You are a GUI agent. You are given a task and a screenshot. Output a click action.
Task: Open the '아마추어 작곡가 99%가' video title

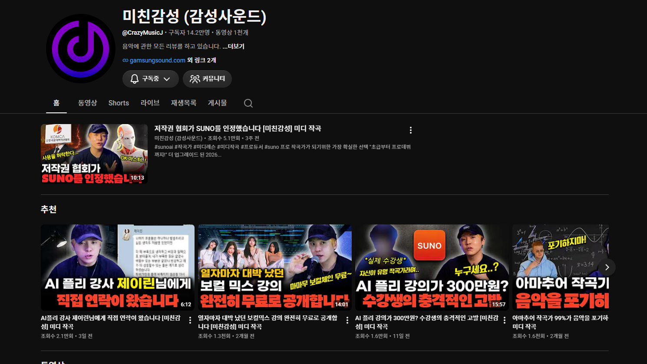point(561,322)
